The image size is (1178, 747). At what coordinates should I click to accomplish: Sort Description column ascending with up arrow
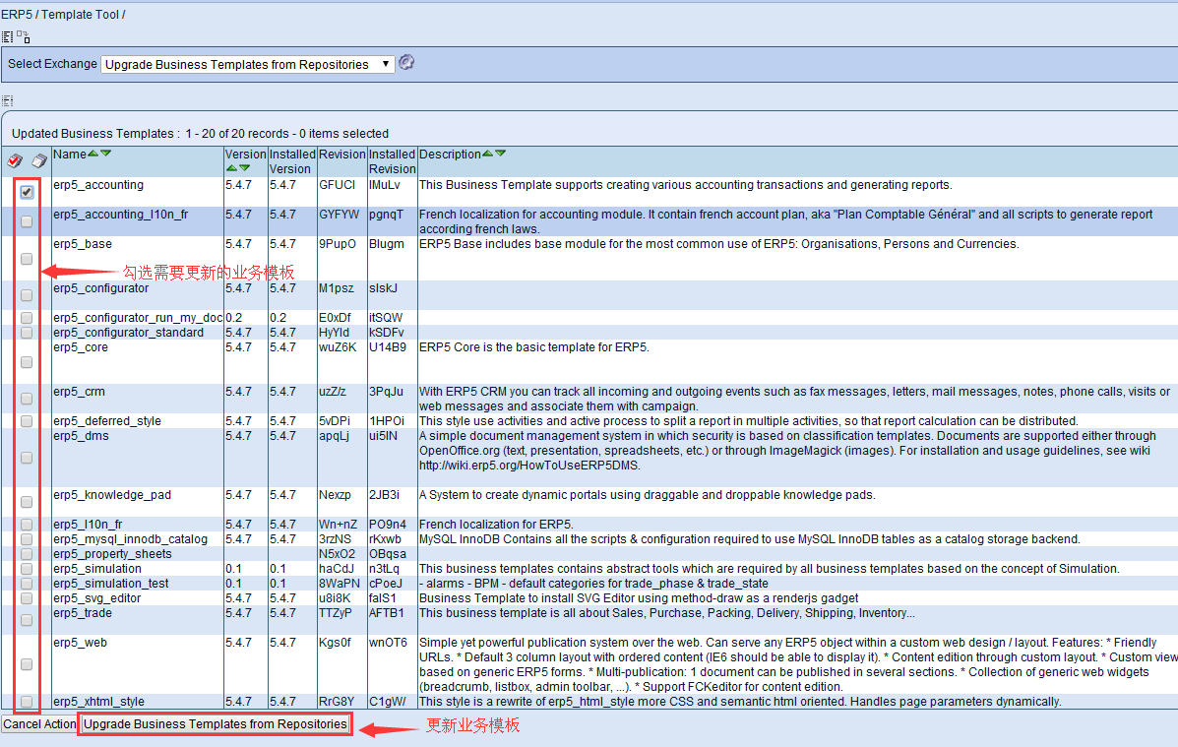tap(487, 154)
